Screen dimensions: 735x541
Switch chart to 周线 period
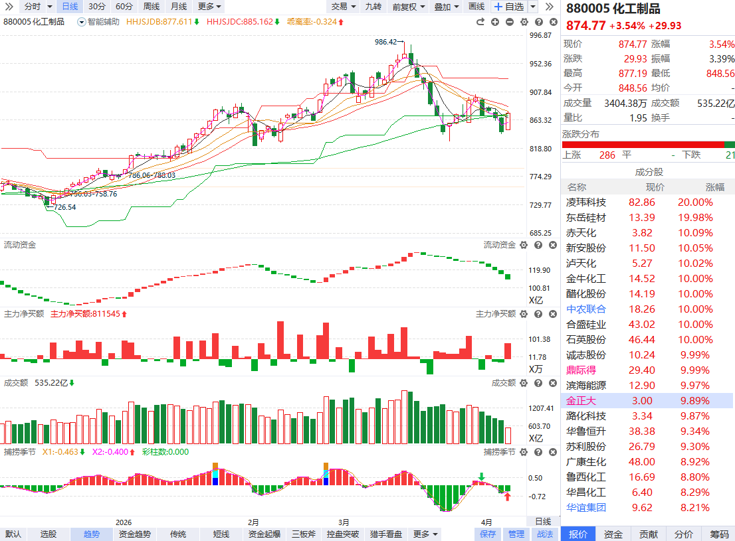point(152,7)
